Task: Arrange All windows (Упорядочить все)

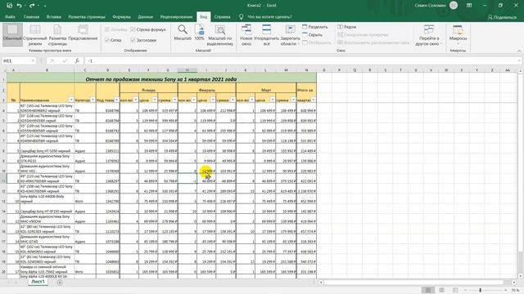Action: click(x=266, y=35)
